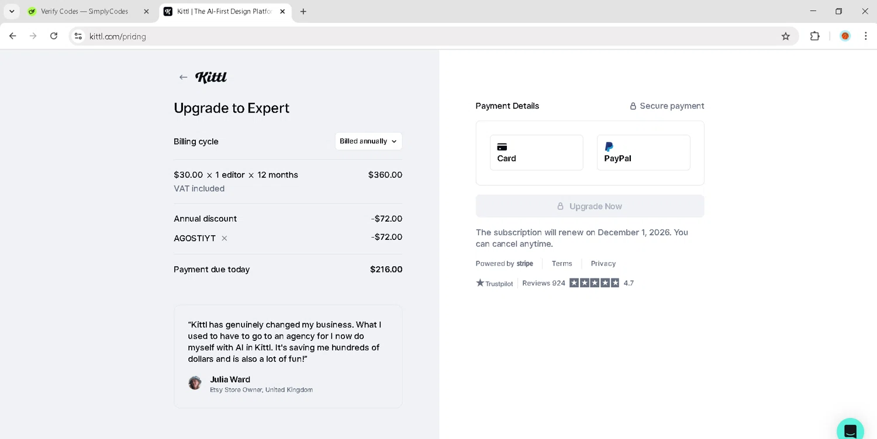Open the Billed annually dropdown
This screenshot has width=877, height=439.
click(368, 141)
